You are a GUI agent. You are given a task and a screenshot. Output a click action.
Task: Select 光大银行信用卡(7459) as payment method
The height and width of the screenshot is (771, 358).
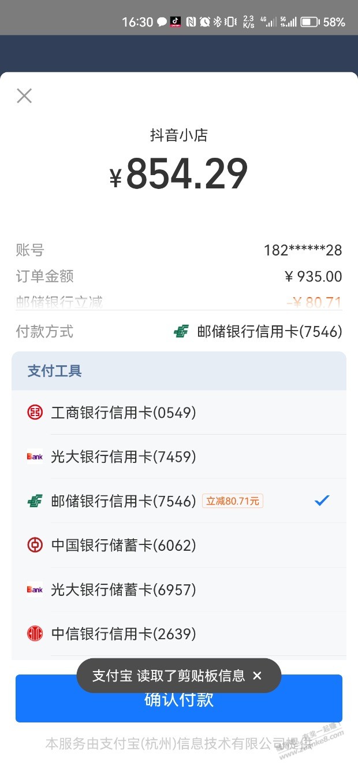coord(179,457)
